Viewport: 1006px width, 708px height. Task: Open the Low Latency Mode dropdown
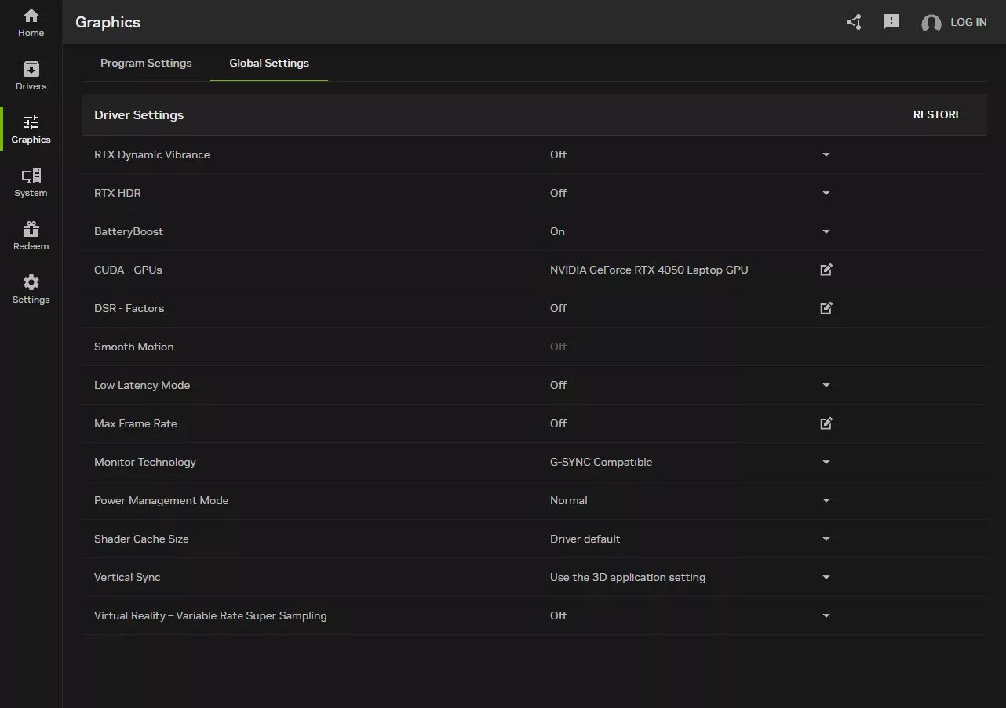pyautogui.click(x=826, y=386)
